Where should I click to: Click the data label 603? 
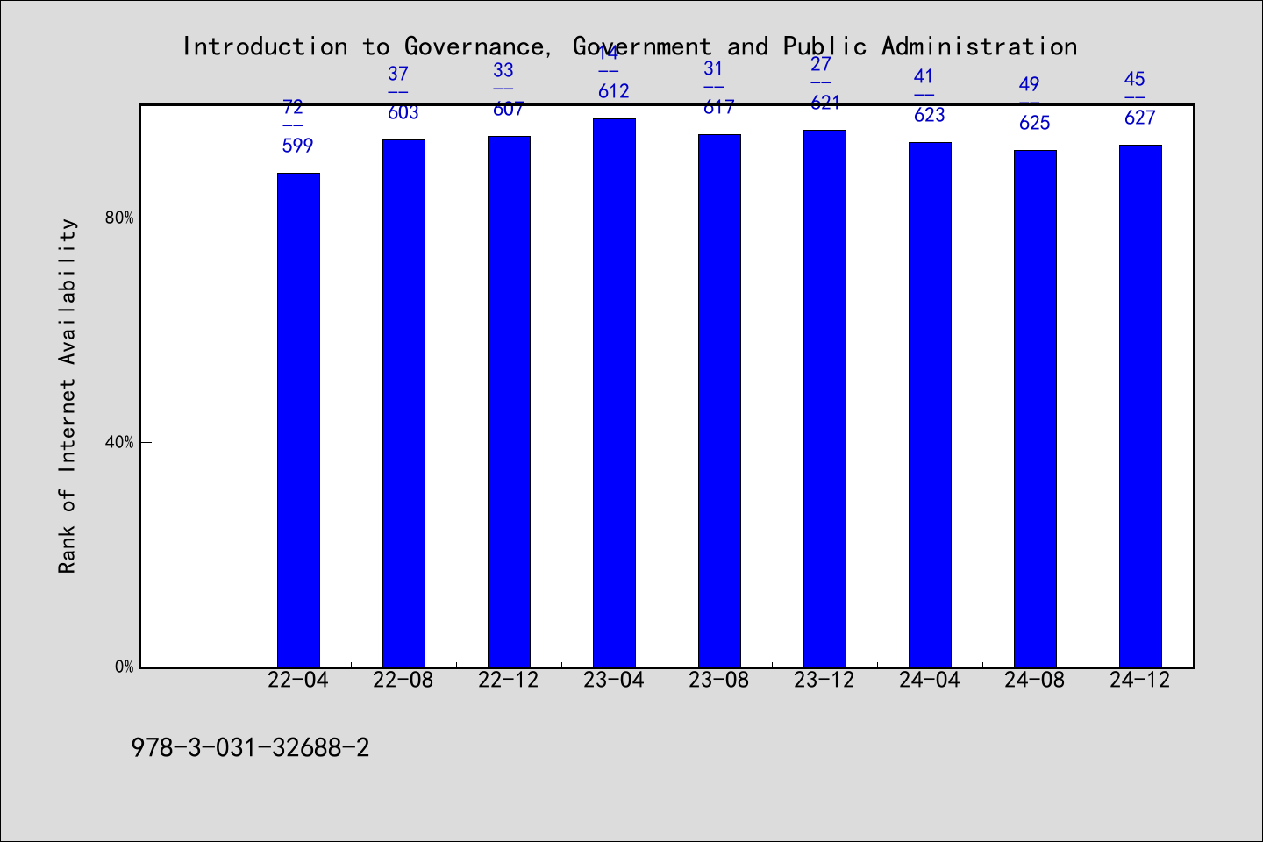(x=403, y=112)
